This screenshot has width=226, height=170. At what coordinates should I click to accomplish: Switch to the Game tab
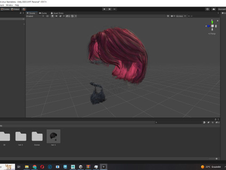click(43, 13)
